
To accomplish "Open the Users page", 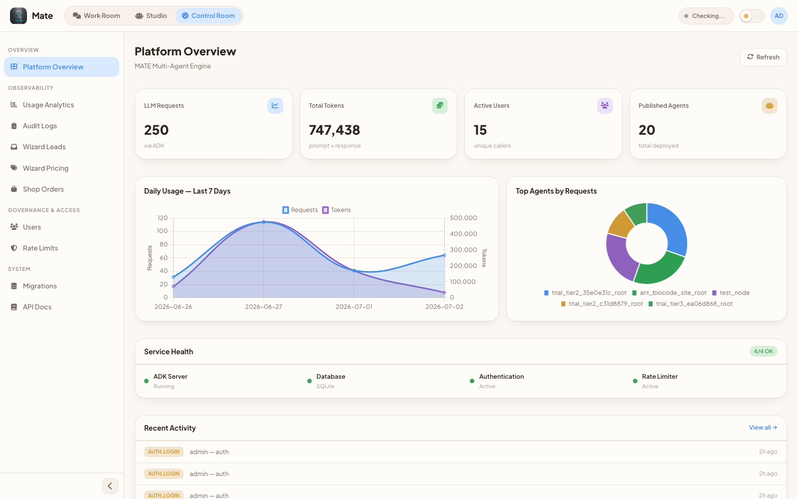I will click(61, 227).
